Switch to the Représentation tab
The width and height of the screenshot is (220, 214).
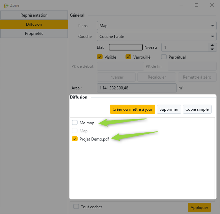[x=34, y=15]
